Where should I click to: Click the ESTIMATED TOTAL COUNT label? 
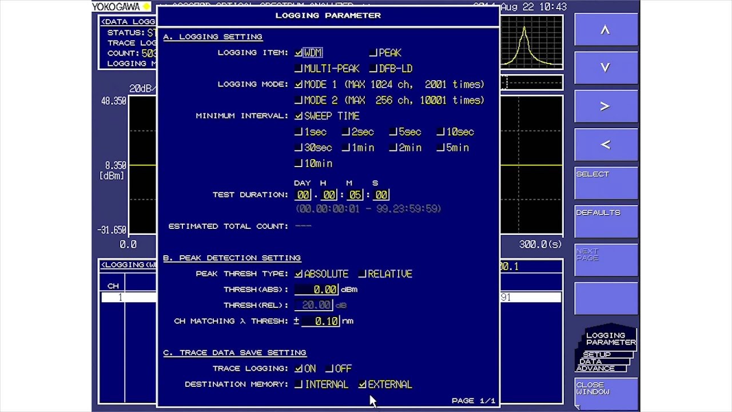tap(228, 227)
